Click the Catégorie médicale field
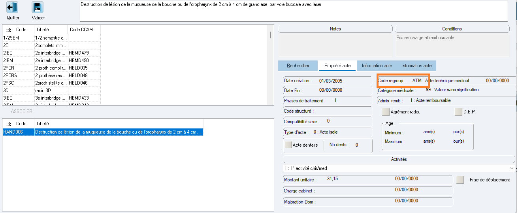 pos(446,90)
